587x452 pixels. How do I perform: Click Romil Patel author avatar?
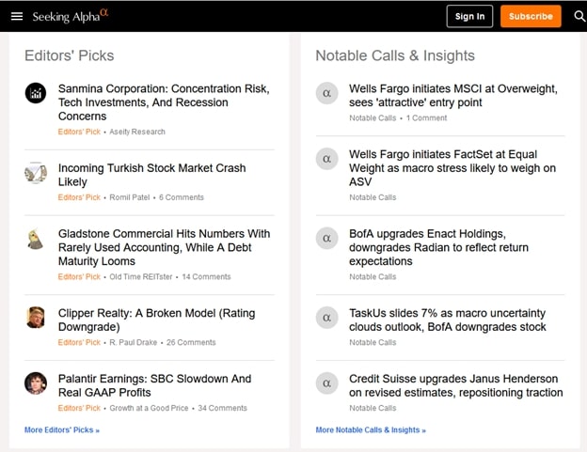click(x=36, y=172)
